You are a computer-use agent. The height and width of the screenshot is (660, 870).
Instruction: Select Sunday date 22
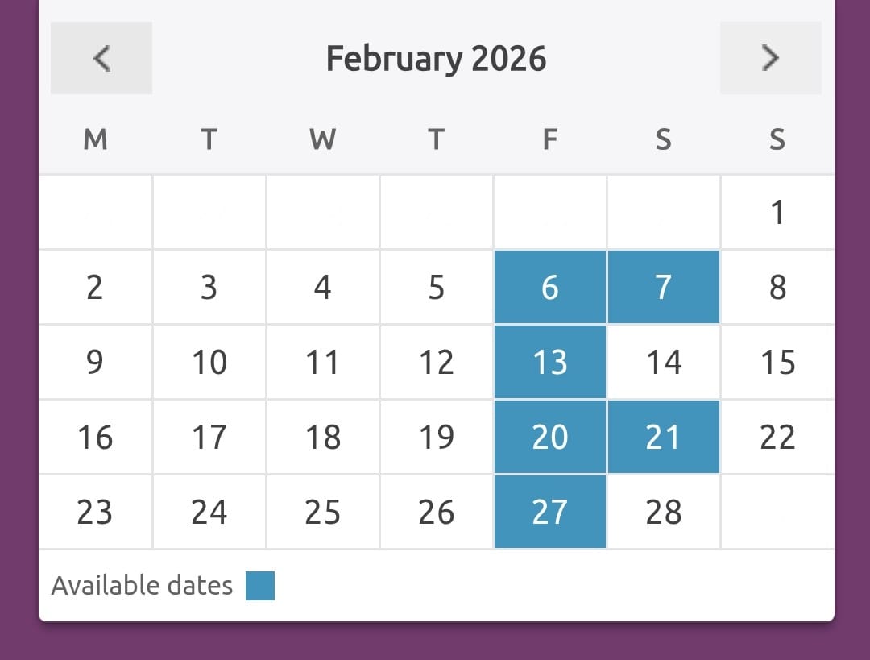777,437
